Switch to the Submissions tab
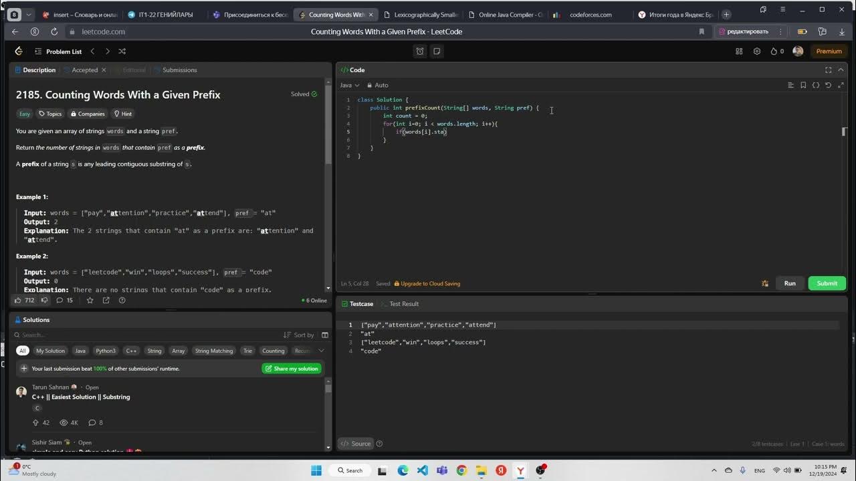The height and width of the screenshot is (481, 856). tap(175, 70)
